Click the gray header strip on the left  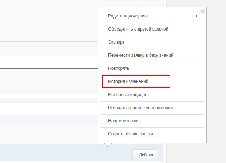point(49,100)
